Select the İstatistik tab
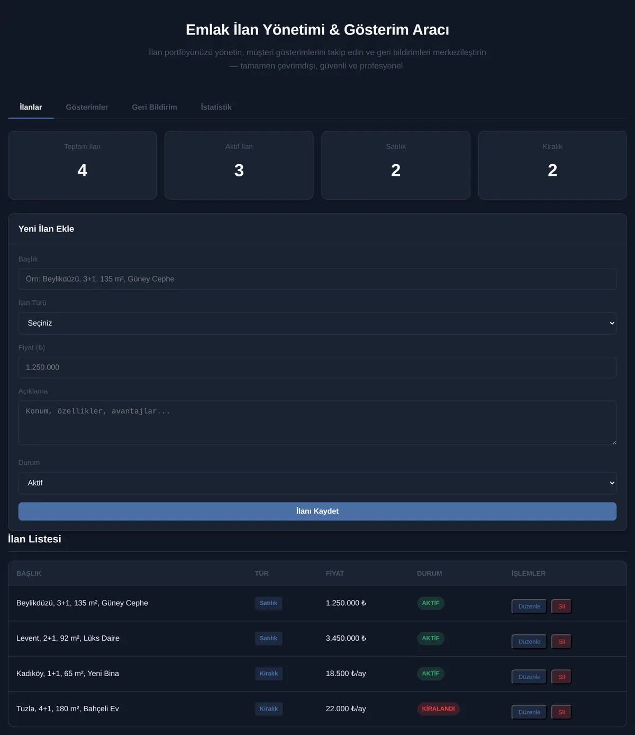Screen dimensions: 635x735 click(216, 107)
